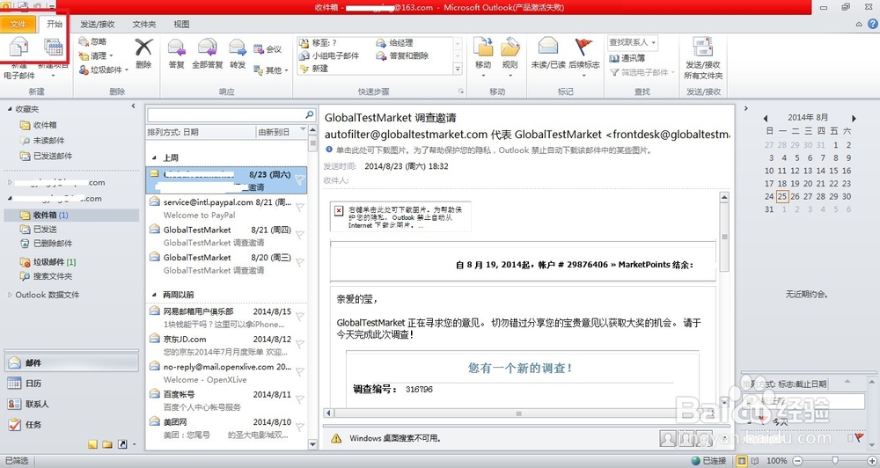Select the 收件箱 (1) inbox folder

[x=71, y=215]
